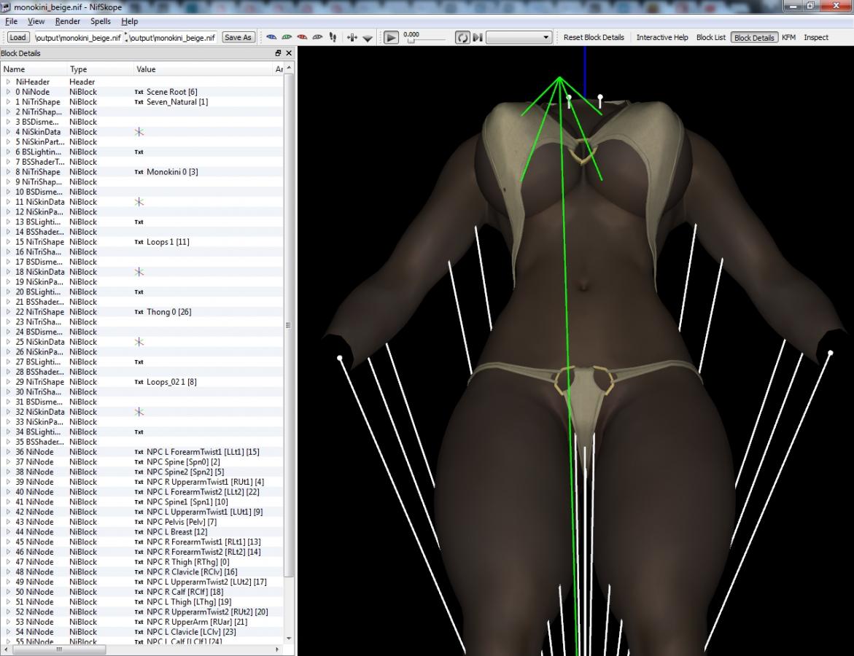Toggle the animation loop button
The image size is (854, 656).
tap(462, 38)
